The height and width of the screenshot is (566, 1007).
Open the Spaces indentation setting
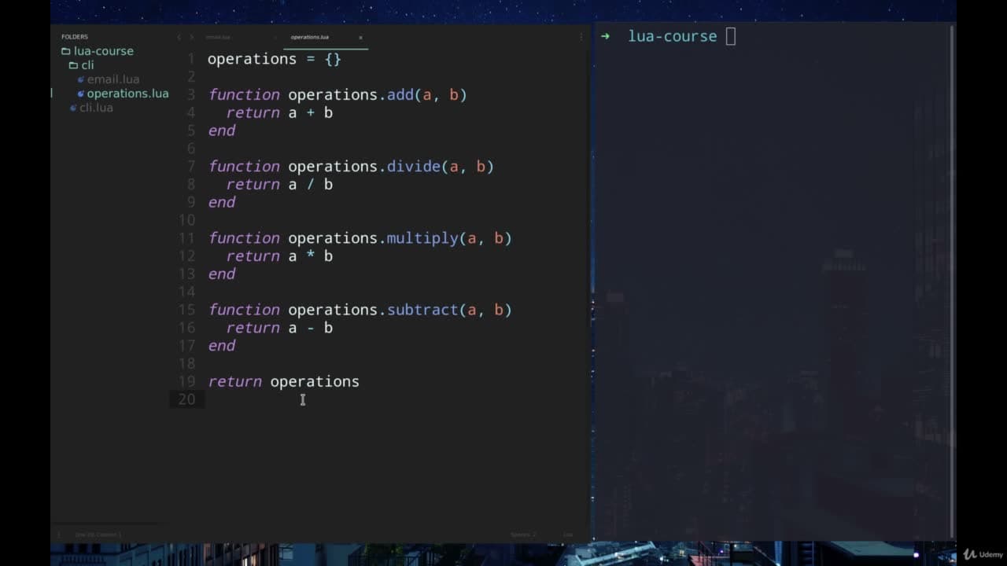coord(523,535)
